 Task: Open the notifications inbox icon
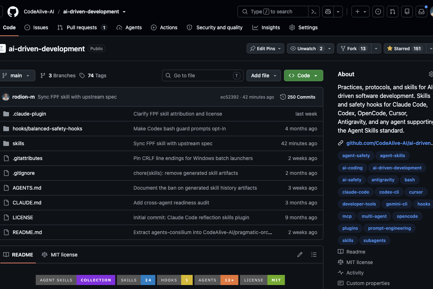pyautogui.click(x=421, y=12)
